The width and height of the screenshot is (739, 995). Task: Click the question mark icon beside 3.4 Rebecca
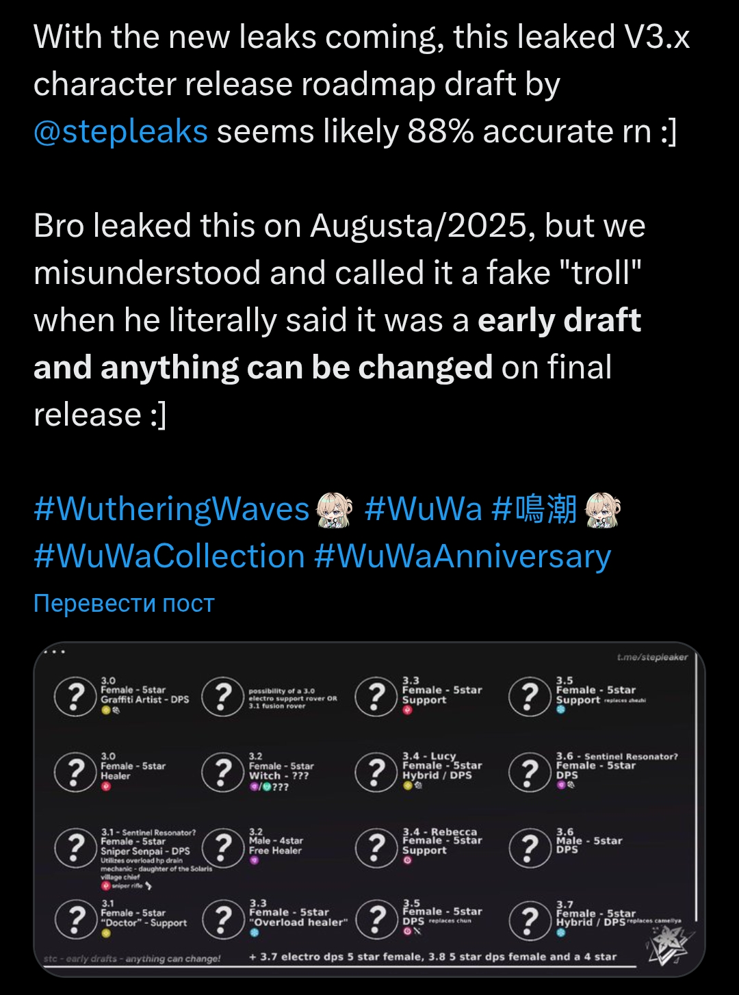pos(376,848)
